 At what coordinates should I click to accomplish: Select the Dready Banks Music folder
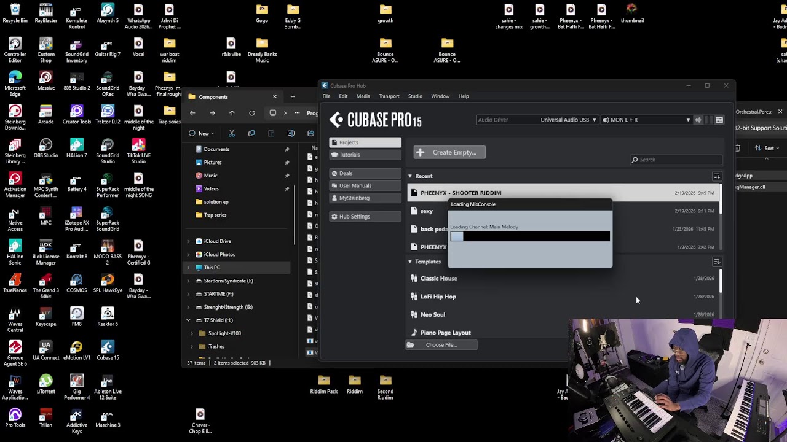pos(262,50)
